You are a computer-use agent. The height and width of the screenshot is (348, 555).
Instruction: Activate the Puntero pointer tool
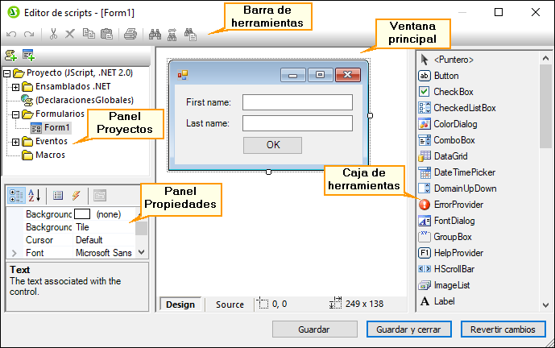click(453, 60)
